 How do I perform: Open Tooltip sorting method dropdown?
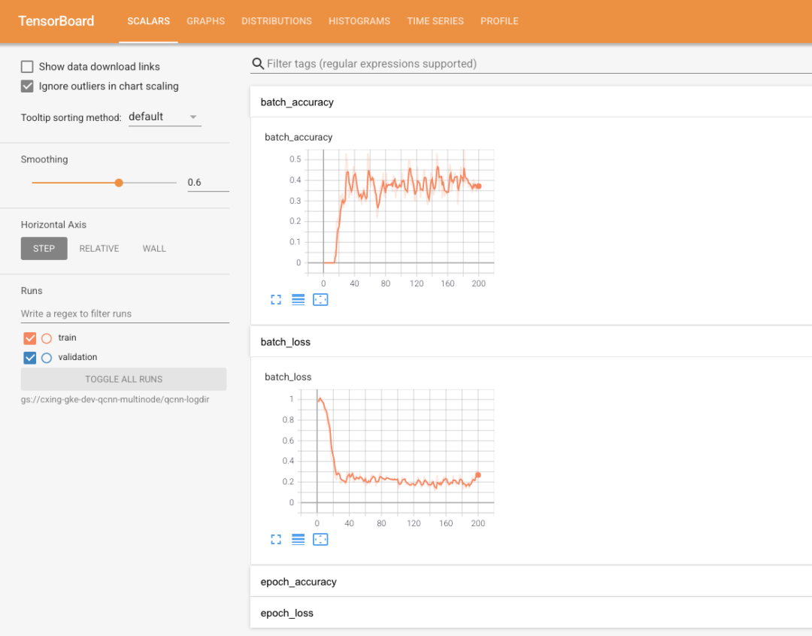[164, 117]
